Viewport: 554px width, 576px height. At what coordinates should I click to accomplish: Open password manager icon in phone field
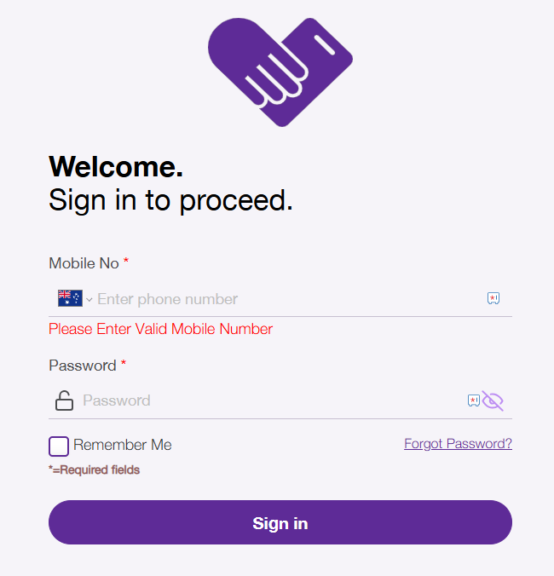pos(493,298)
